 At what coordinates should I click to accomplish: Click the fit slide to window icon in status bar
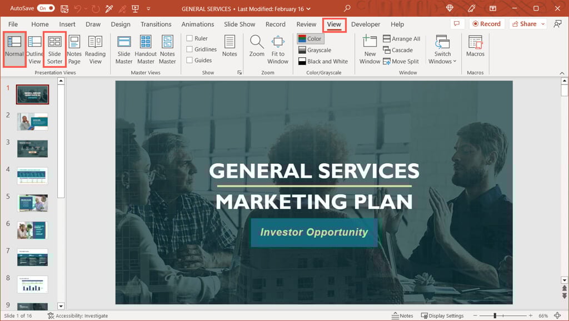pyautogui.click(x=558, y=315)
